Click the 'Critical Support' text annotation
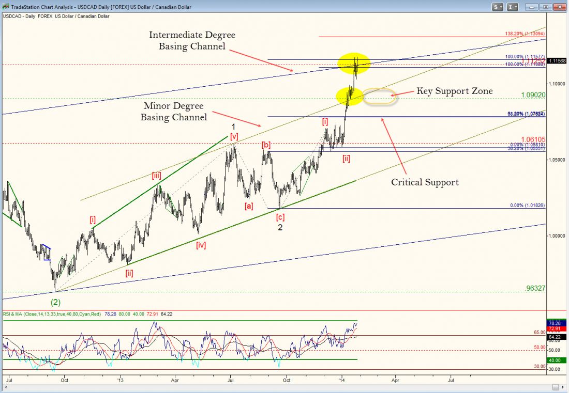The width and height of the screenshot is (569, 393). coord(424,182)
